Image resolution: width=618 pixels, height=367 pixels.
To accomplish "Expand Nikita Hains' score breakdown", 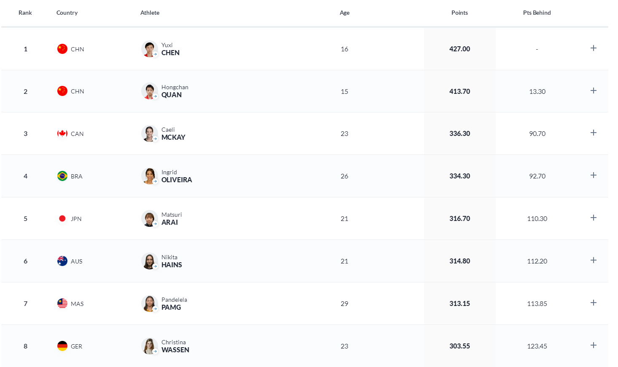I will [593, 260].
